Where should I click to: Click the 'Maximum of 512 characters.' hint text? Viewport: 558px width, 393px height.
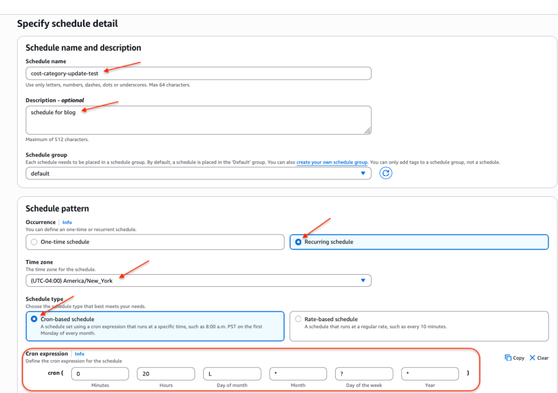coord(57,140)
